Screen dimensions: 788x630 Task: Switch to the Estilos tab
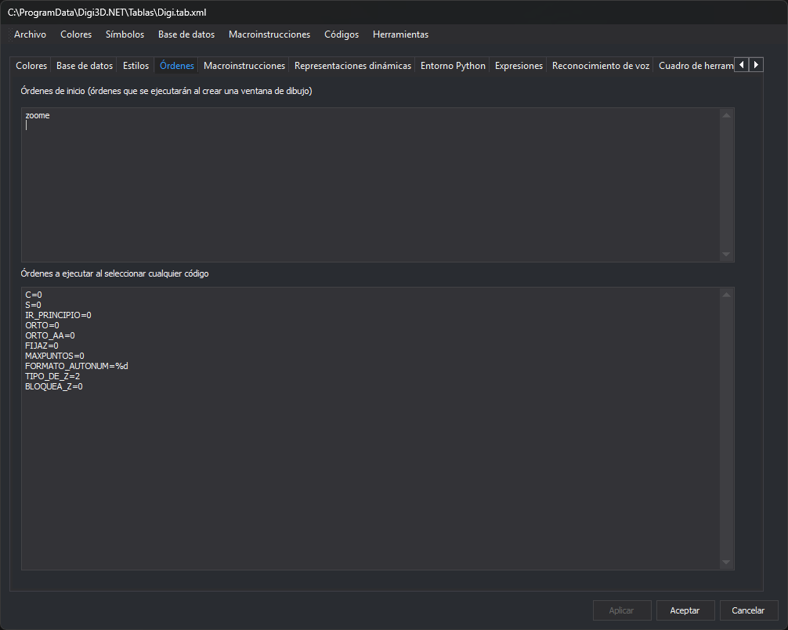pyautogui.click(x=136, y=66)
